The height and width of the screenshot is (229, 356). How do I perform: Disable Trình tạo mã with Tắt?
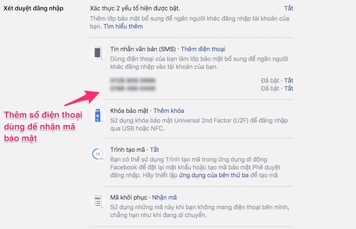[x=154, y=149]
